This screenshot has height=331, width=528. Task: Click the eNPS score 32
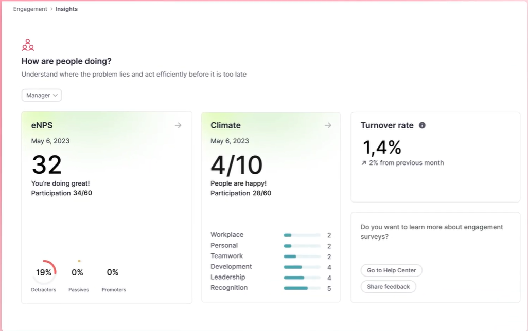point(47,165)
